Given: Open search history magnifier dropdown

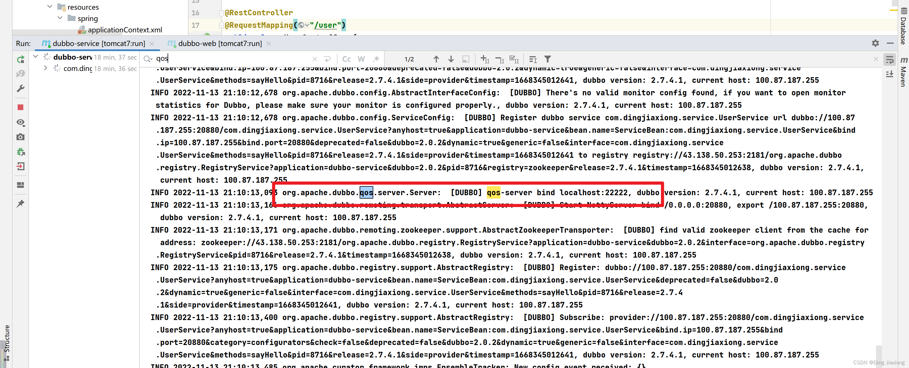Looking at the screenshot, I should [x=148, y=59].
